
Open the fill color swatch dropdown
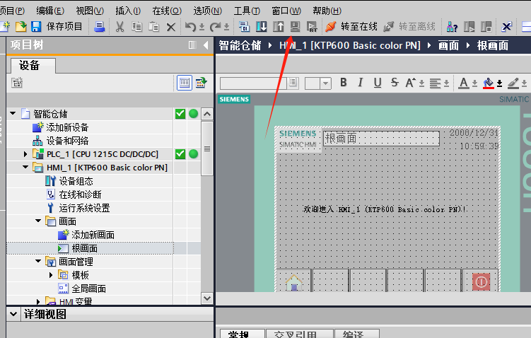coord(500,83)
